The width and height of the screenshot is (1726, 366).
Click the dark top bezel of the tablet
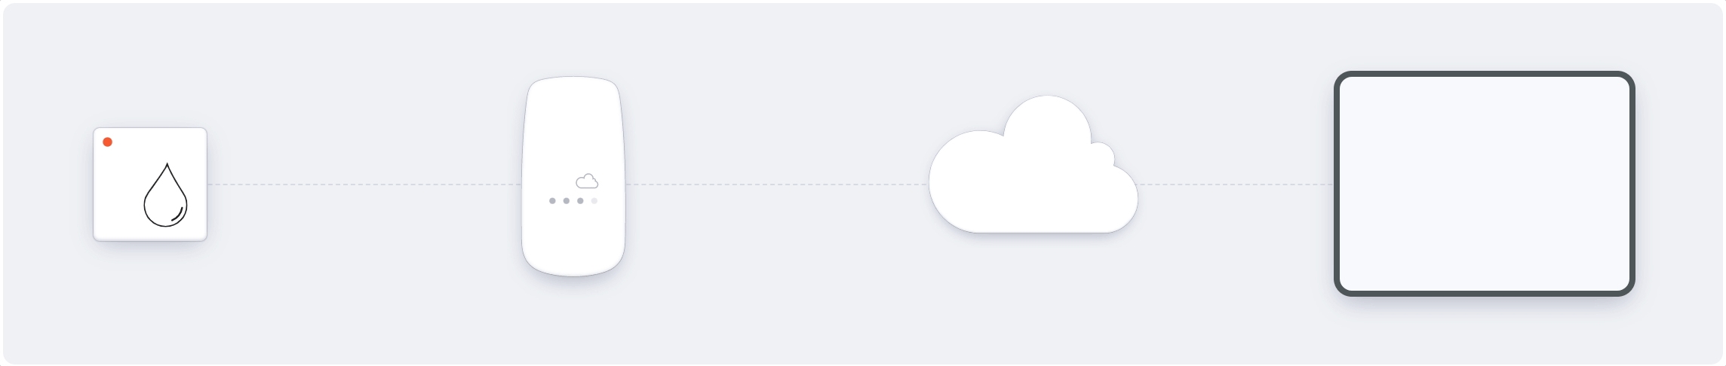pos(1484,75)
